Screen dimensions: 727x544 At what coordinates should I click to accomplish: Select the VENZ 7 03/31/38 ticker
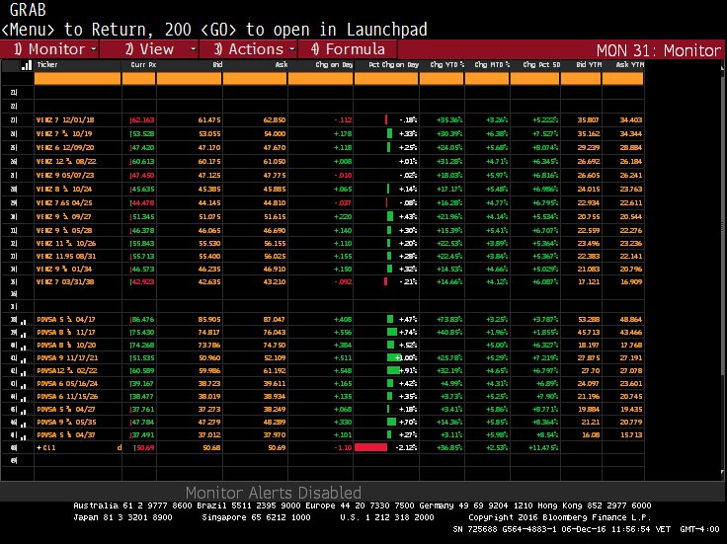pyautogui.click(x=65, y=281)
